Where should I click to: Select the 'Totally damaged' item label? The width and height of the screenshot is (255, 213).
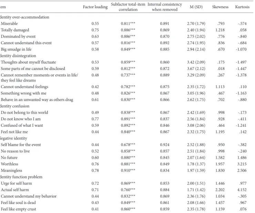click(15, 30)
